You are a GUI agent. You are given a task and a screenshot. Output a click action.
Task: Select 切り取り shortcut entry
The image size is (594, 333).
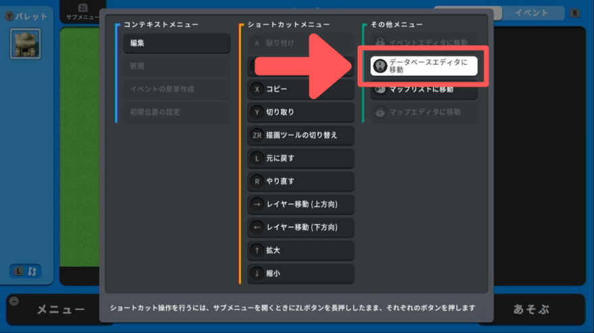[301, 113]
